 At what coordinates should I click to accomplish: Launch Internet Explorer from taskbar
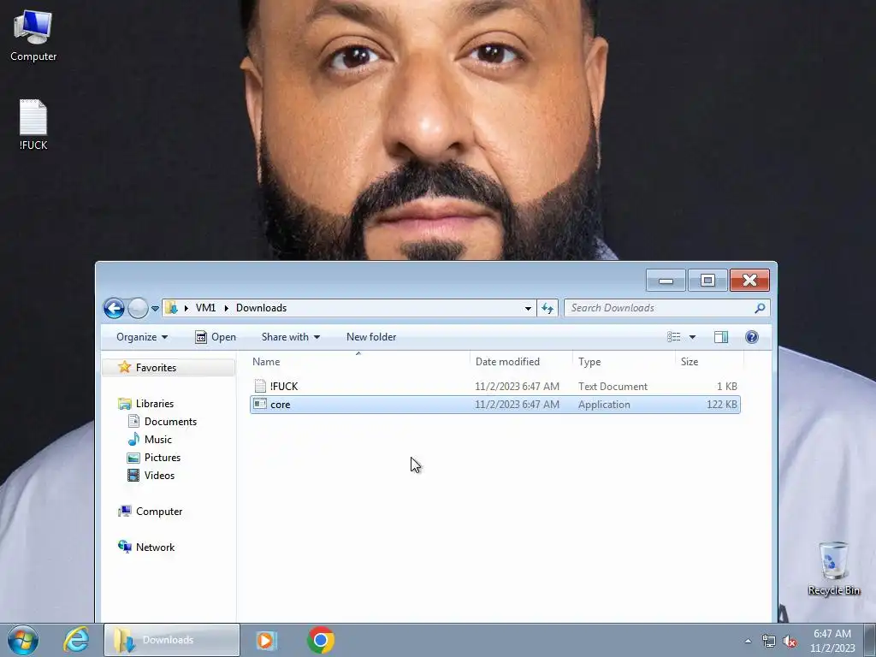[76, 640]
